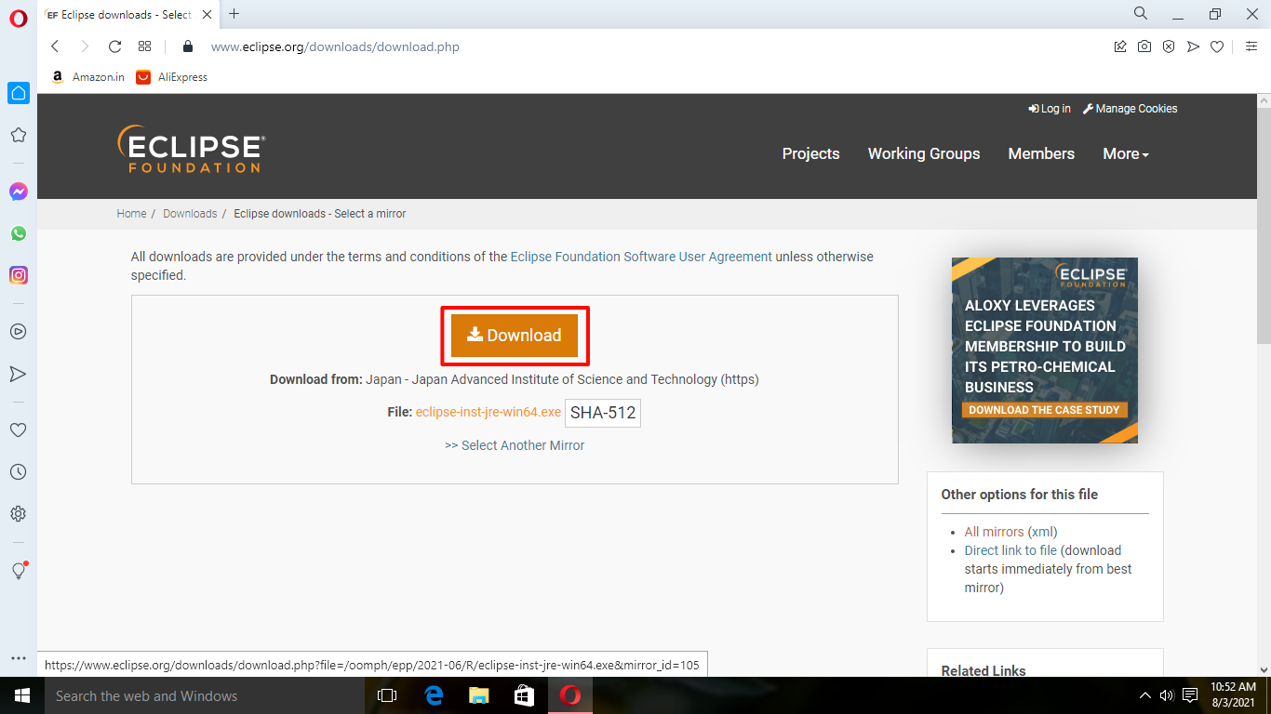Click the Log in link
Viewport: 1271px width, 714px height.
(1050, 109)
